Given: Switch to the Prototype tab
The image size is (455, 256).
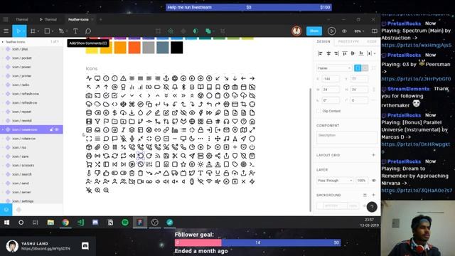Looking at the screenshot, I should click(348, 41).
